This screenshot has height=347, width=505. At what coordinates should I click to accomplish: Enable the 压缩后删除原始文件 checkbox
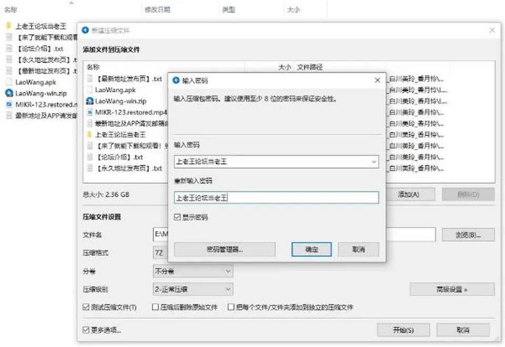click(x=155, y=307)
